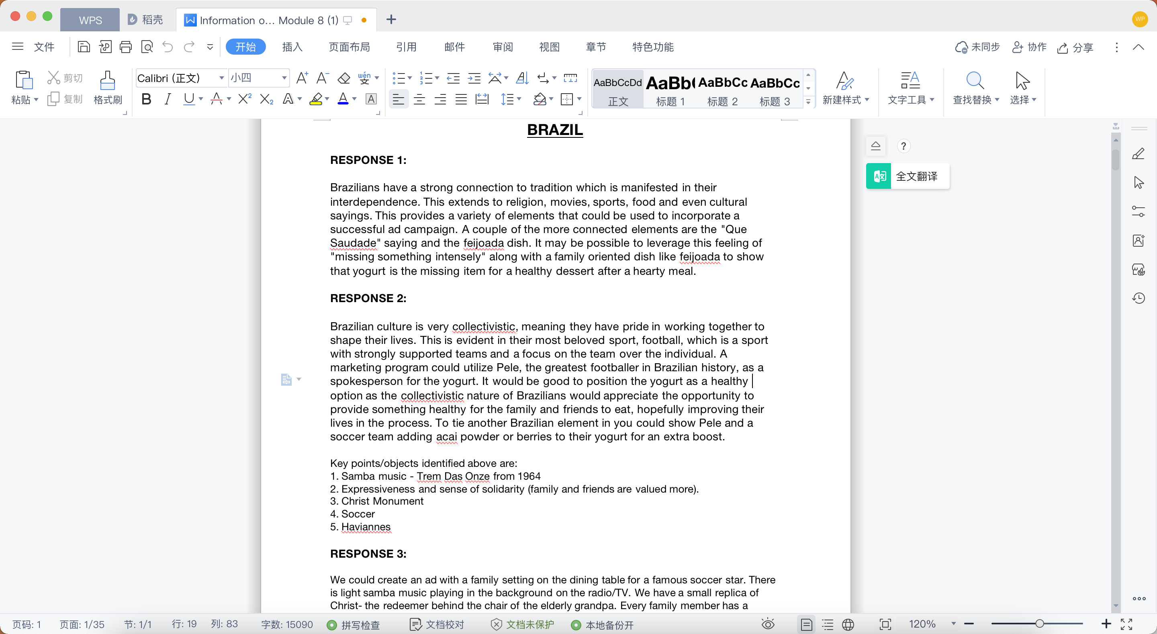1157x634 pixels.
Task: Open the font size 小四 dropdown
Action: (284, 78)
